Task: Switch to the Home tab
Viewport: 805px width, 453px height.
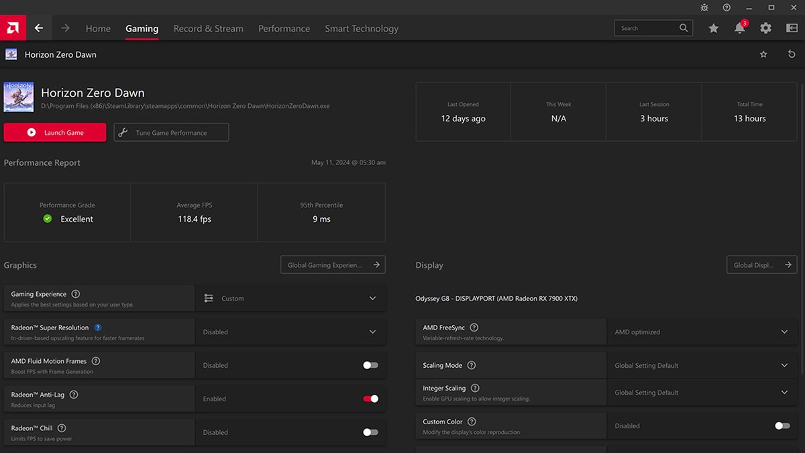Action: 98,28
